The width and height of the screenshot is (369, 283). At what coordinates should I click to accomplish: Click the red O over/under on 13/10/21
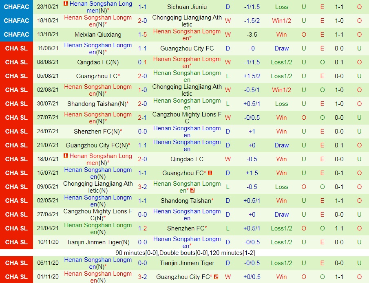click(x=304, y=35)
